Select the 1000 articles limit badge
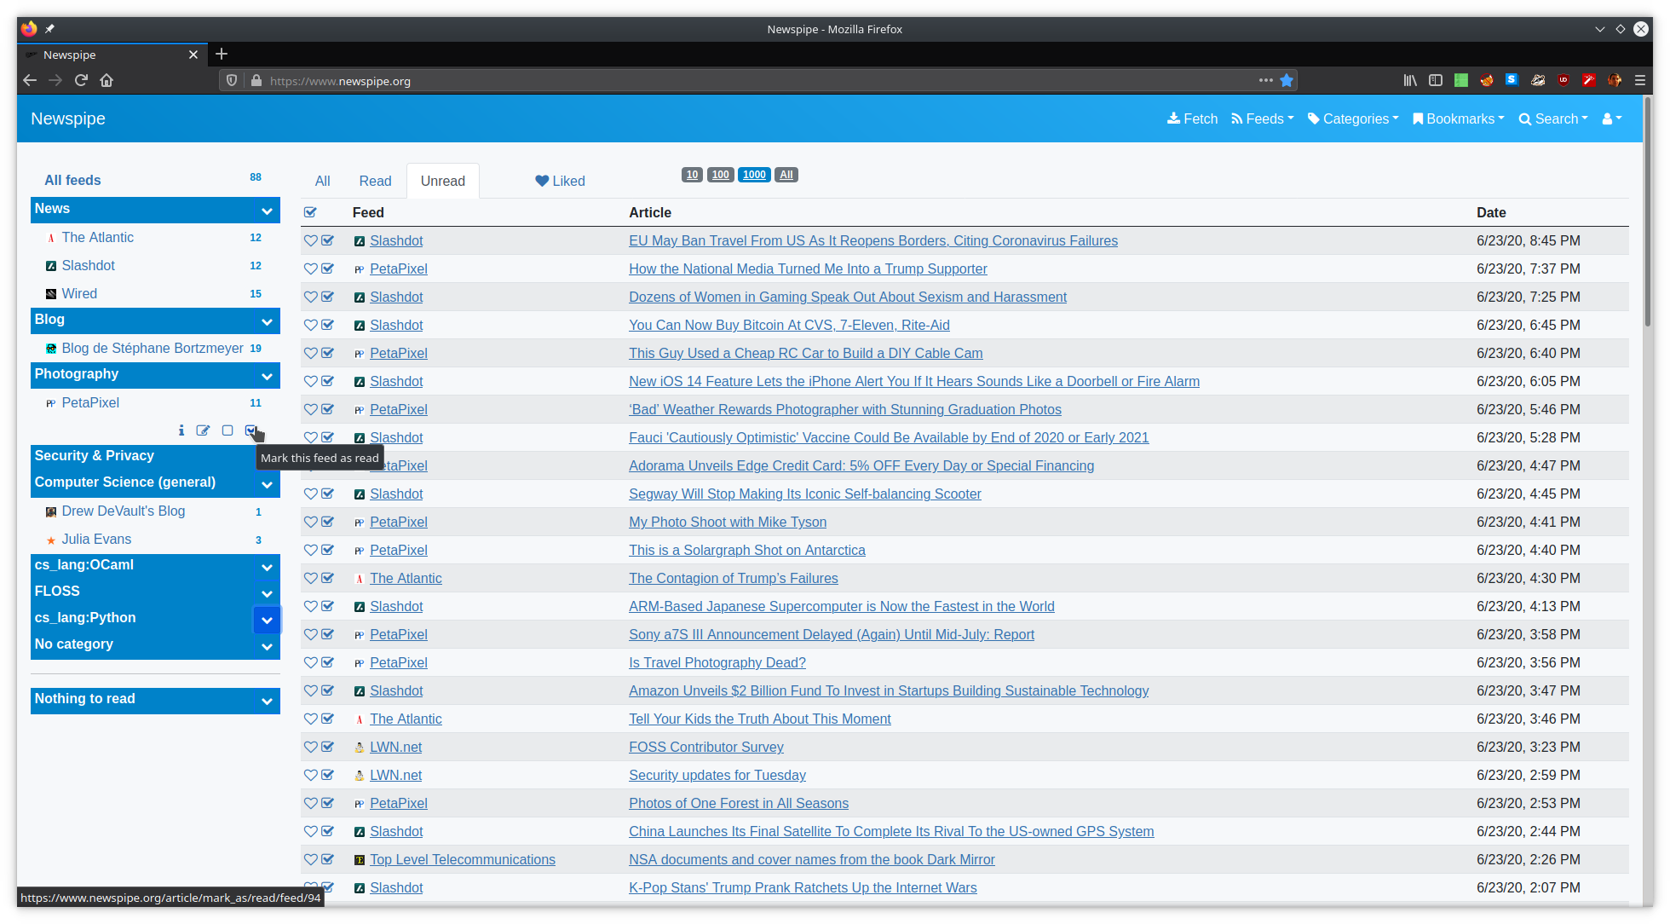 (x=754, y=175)
